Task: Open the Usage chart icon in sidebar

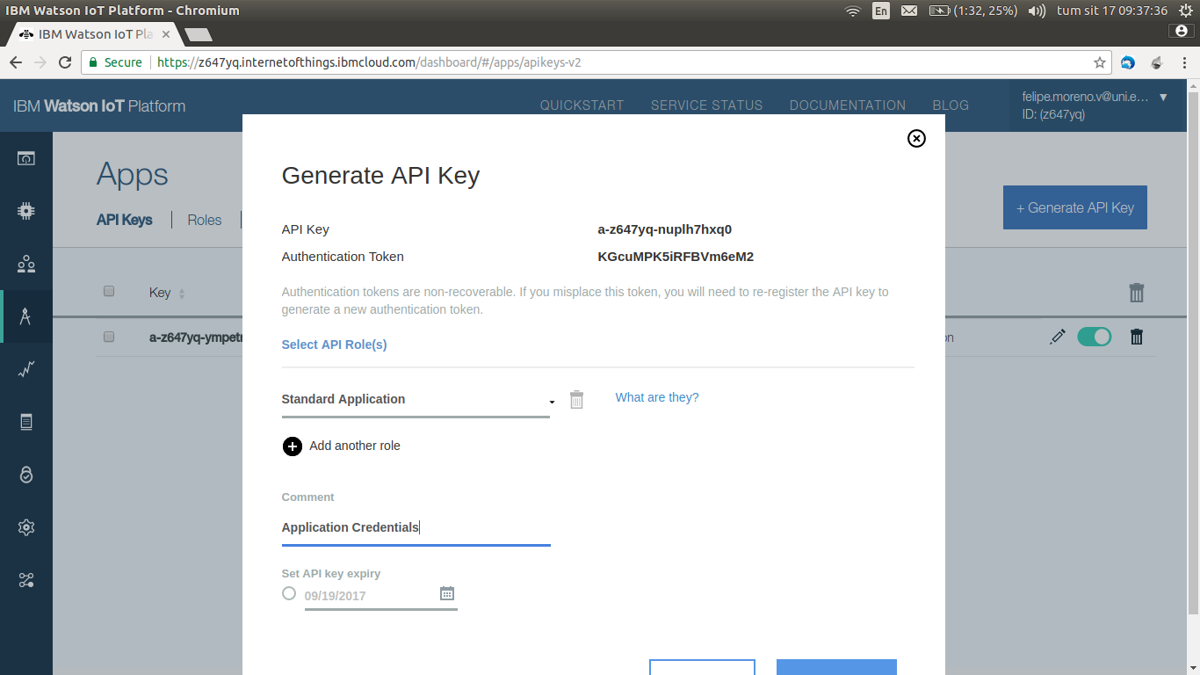Action: tap(26, 369)
